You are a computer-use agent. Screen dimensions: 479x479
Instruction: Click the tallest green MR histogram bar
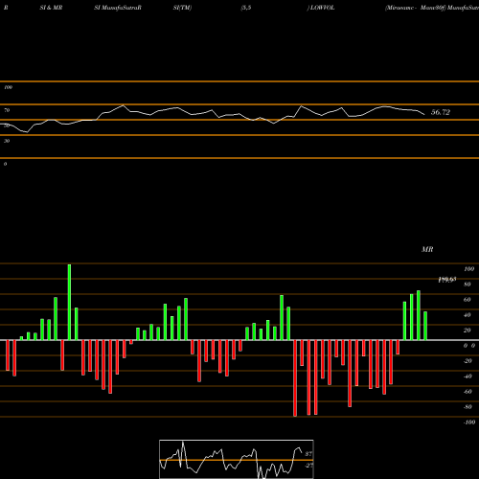pyautogui.click(x=69, y=302)
